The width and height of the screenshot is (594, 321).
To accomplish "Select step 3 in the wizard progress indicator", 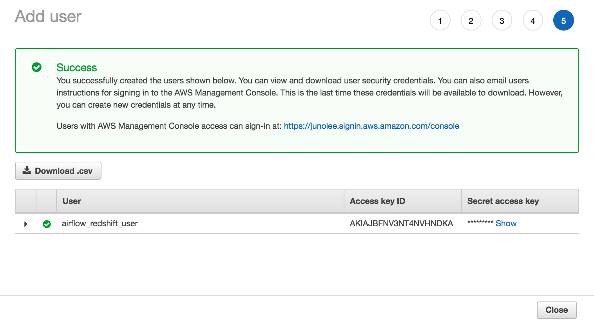I will 502,20.
